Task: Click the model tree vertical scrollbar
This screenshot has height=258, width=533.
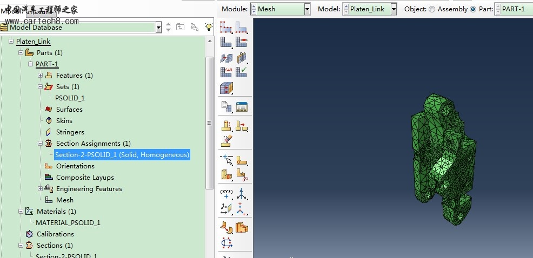Action: tap(210, 123)
